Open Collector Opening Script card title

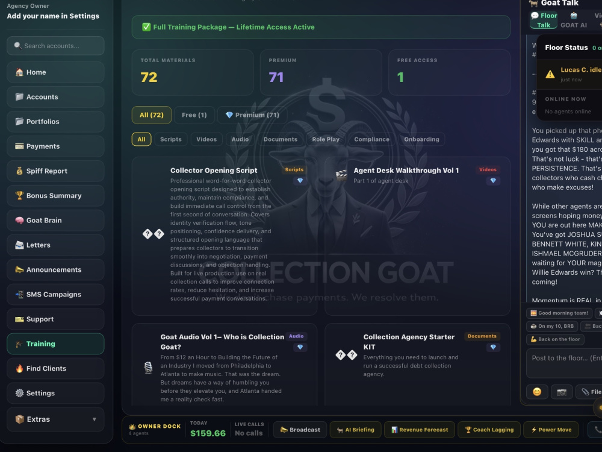[214, 171]
